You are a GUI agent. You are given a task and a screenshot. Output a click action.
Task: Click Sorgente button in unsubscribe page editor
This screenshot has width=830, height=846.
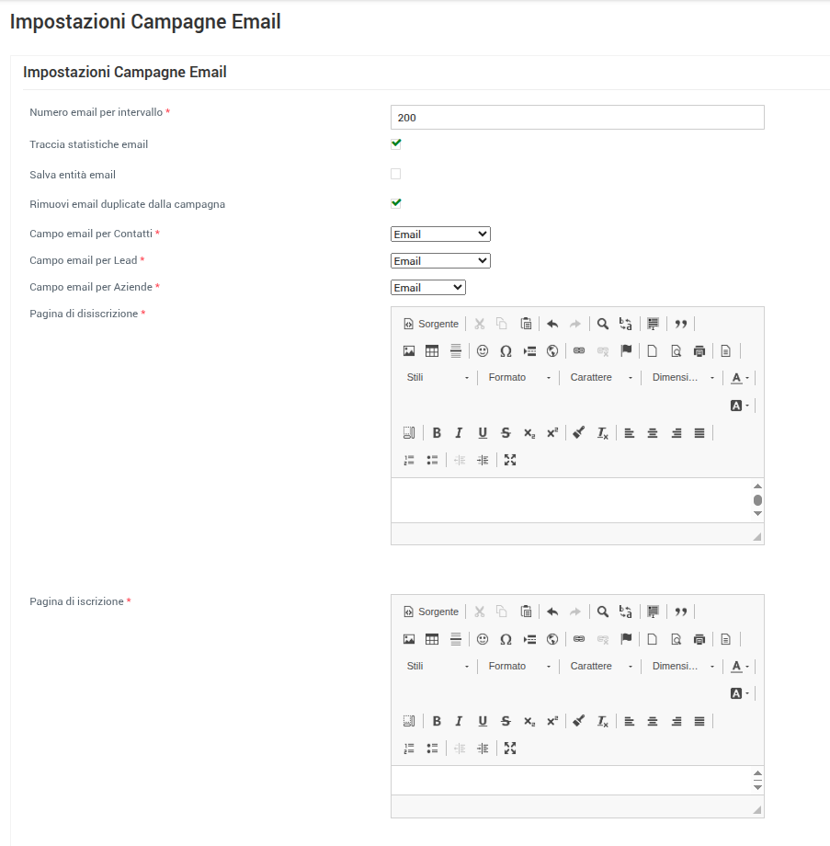pos(431,324)
